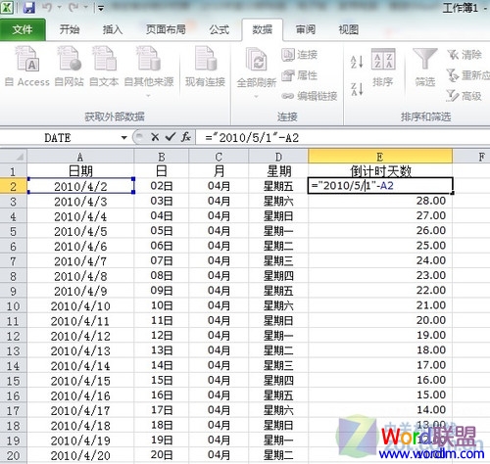Click the 日期 header cell
This screenshot has width=490, height=464.
(80, 171)
